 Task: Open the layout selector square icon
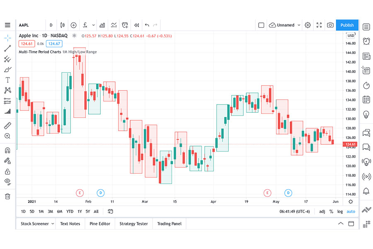pos(261,25)
